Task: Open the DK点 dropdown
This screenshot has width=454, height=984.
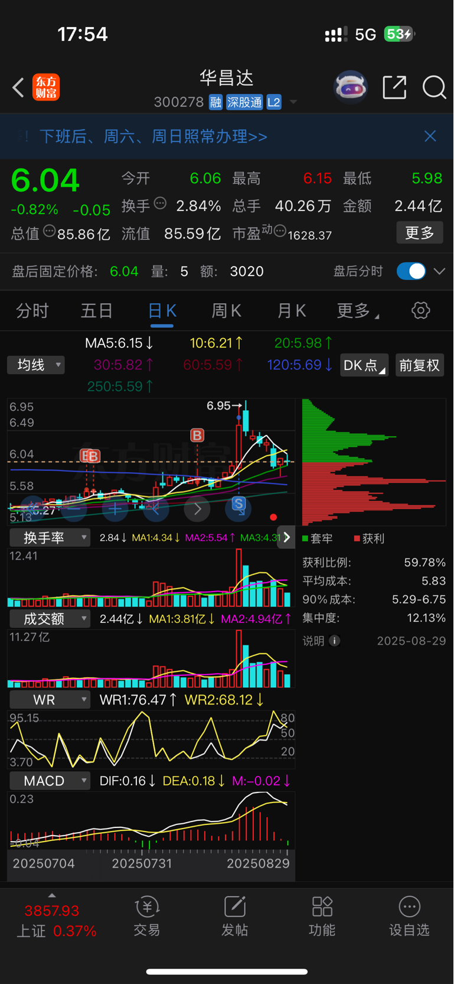Action: click(364, 365)
